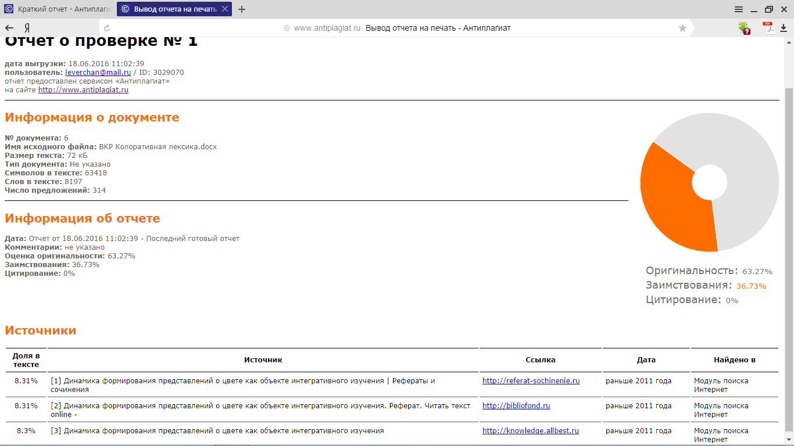Open a new tab with the plus button
Viewport: 794px width, 446px height.
(242, 9)
